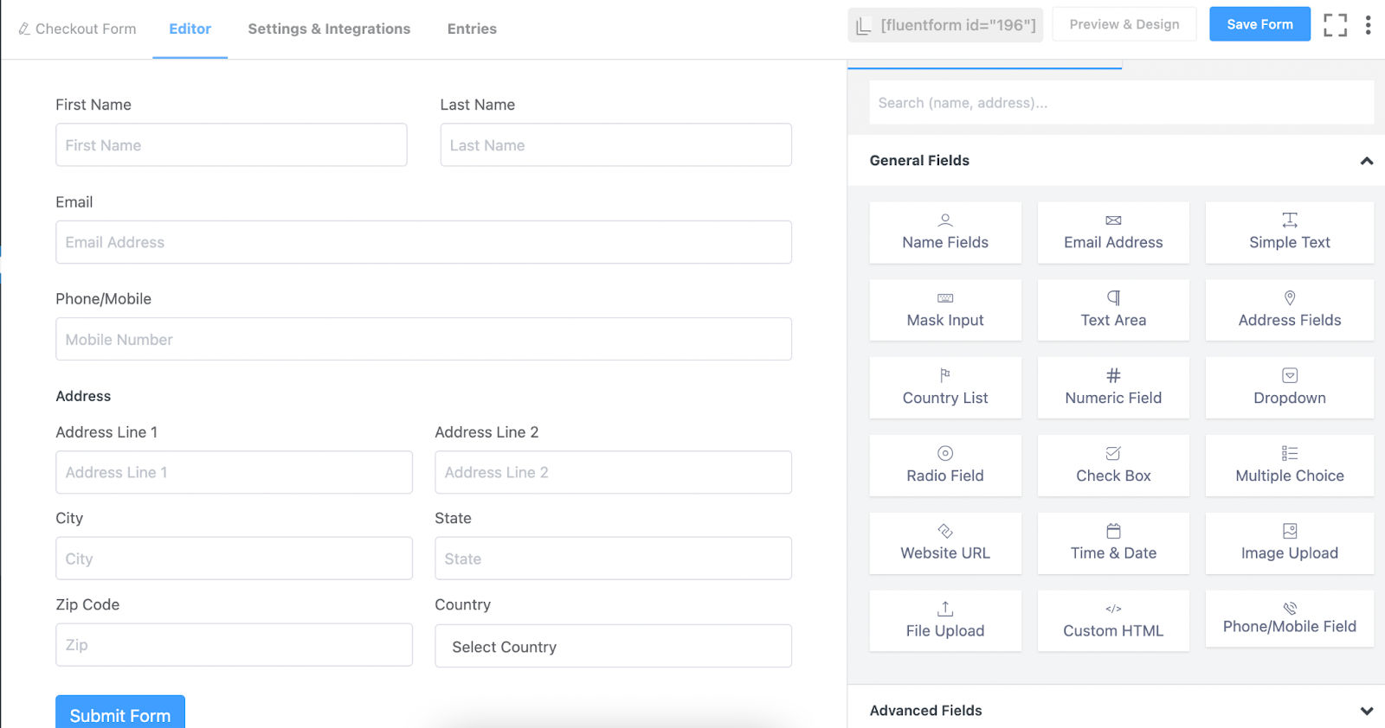Open the Entries tab
The image size is (1385, 728).
coord(472,29)
